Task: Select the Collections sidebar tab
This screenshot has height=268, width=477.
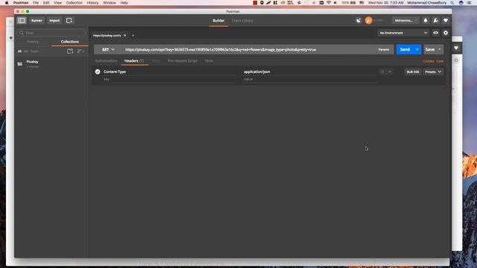Action: 69,42
